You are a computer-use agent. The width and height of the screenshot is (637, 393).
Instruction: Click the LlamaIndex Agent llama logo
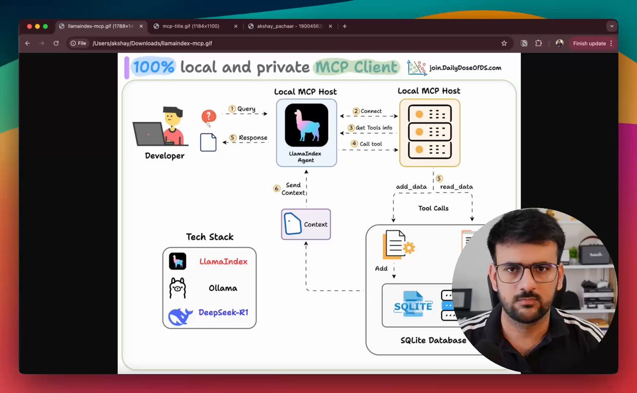pyautogui.click(x=306, y=125)
